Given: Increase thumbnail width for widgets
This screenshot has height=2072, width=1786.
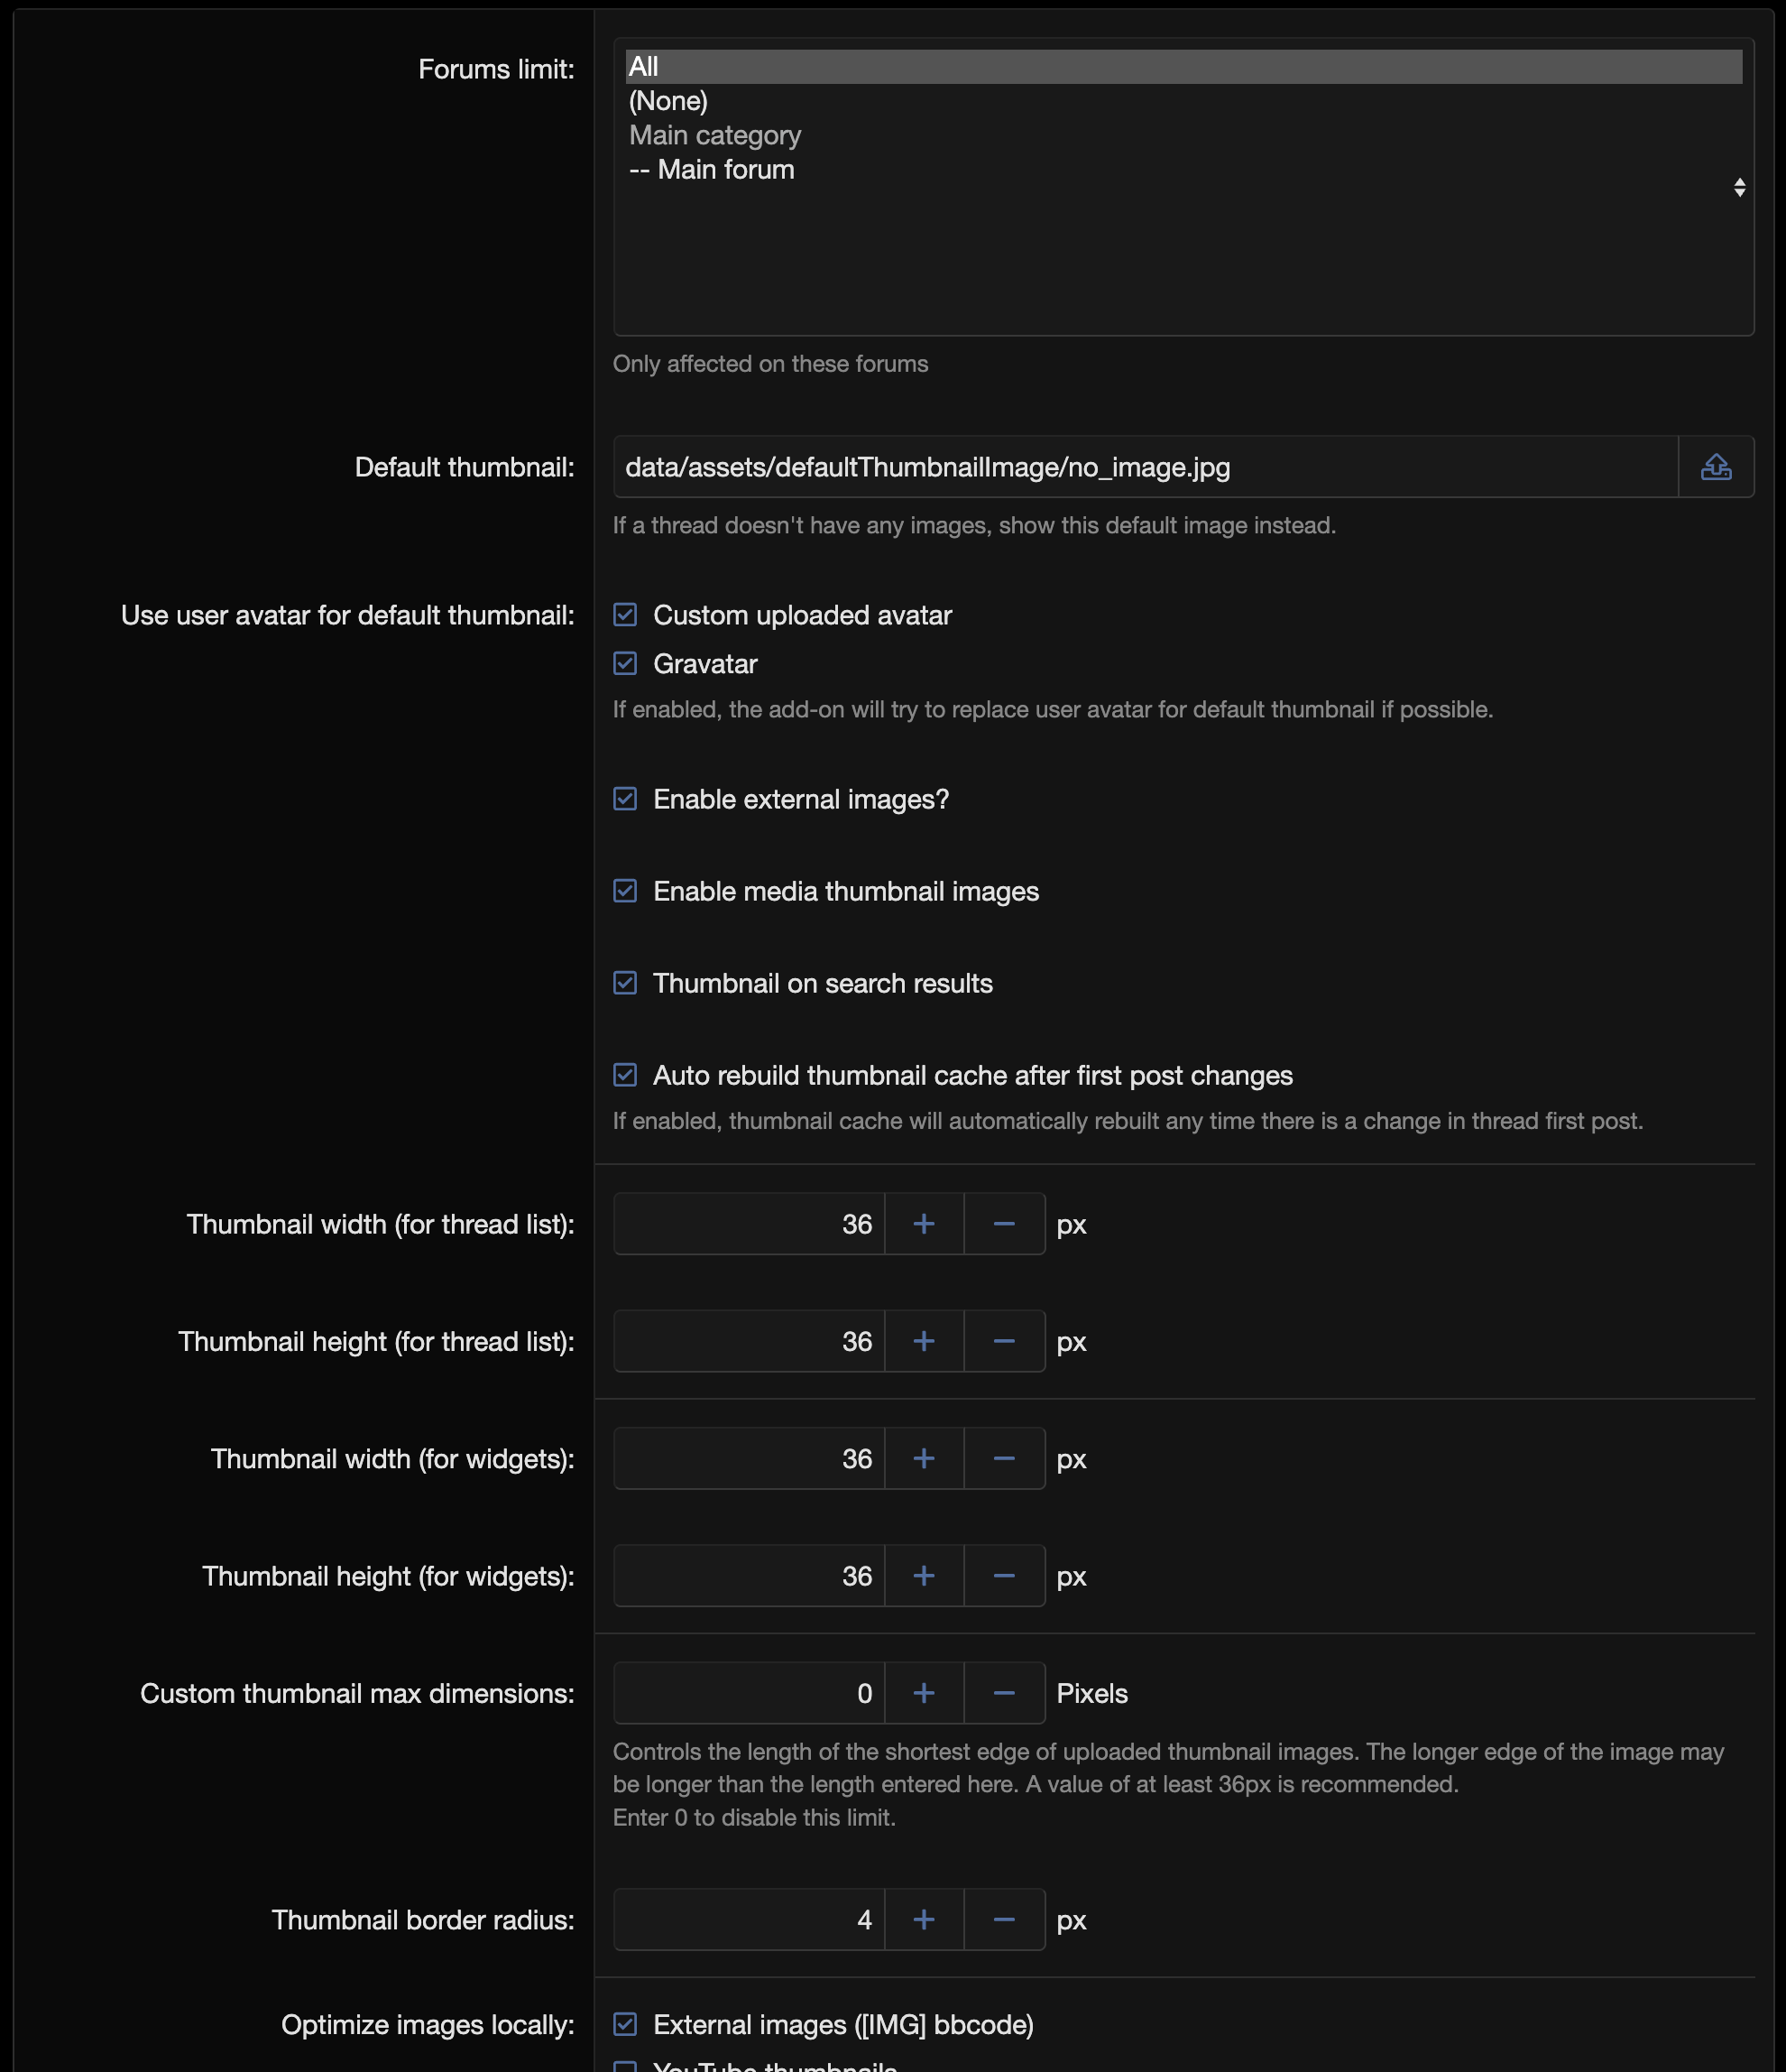Looking at the screenshot, I should (923, 1458).
